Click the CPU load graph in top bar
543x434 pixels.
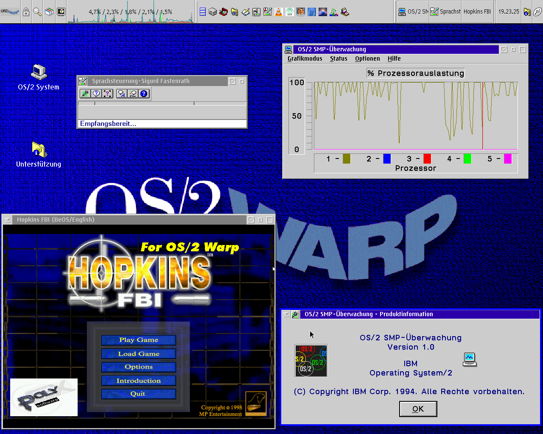click(131, 12)
